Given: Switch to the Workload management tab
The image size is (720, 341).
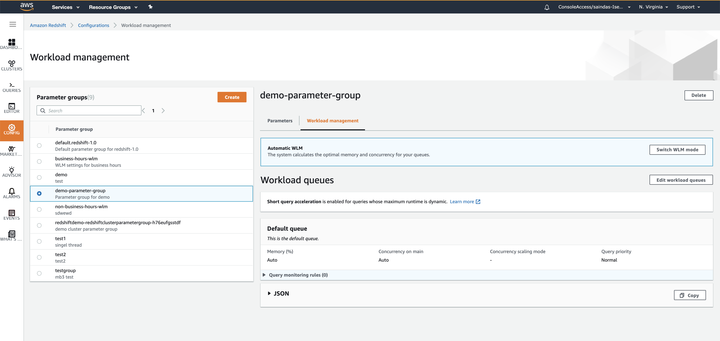Looking at the screenshot, I should tap(332, 121).
